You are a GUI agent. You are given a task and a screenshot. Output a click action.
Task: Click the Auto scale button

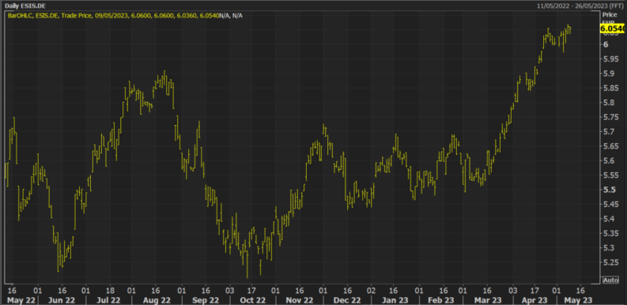click(x=610, y=280)
